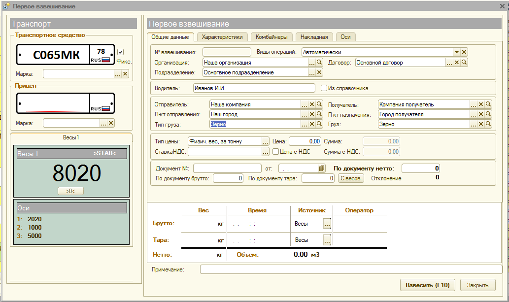Check the Цена с НДС checkbox

click(x=276, y=152)
